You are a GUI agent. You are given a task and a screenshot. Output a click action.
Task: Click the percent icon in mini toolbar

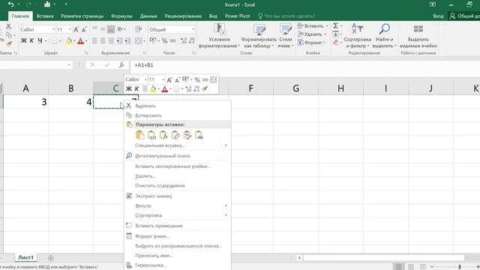197,80
